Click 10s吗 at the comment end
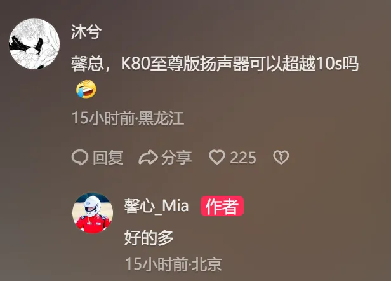The width and height of the screenshot is (391, 281). tap(337, 64)
